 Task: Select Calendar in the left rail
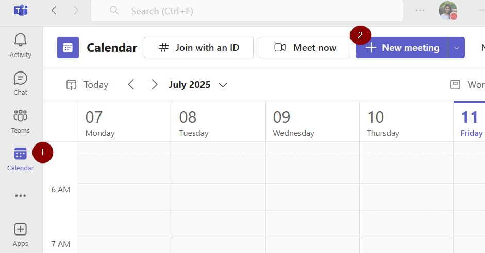pos(21,159)
